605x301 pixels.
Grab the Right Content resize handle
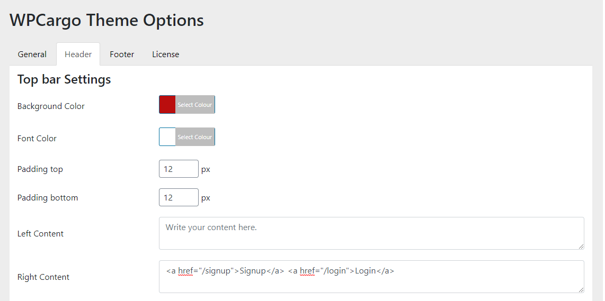tap(581, 289)
